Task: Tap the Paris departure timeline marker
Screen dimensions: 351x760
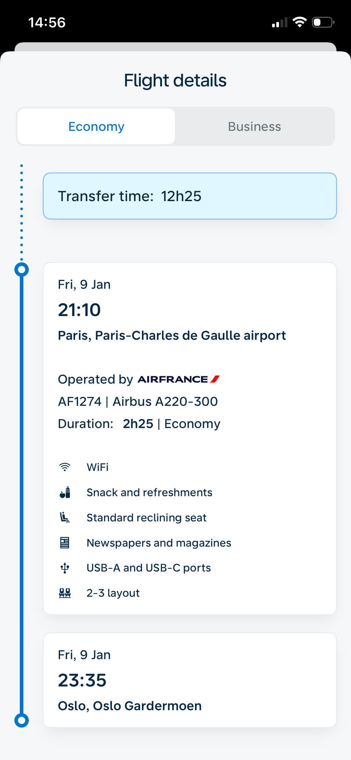Action: pyautogui.click(x=22, y=270)
